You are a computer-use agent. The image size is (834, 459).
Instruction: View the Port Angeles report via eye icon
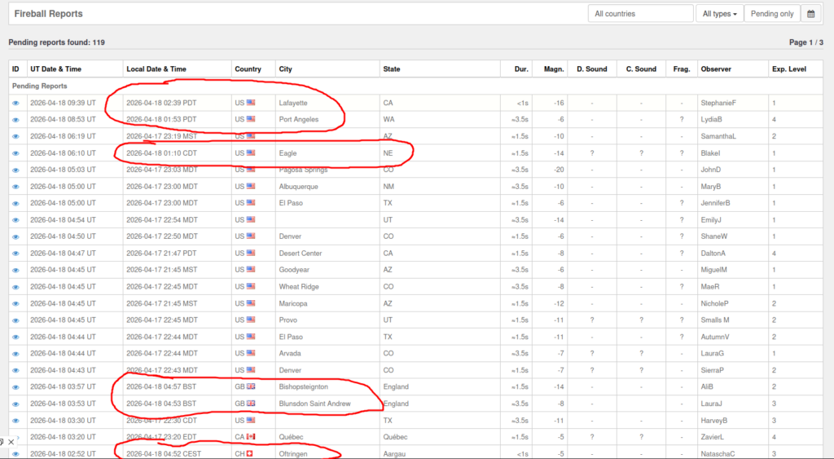click(15, 120)
